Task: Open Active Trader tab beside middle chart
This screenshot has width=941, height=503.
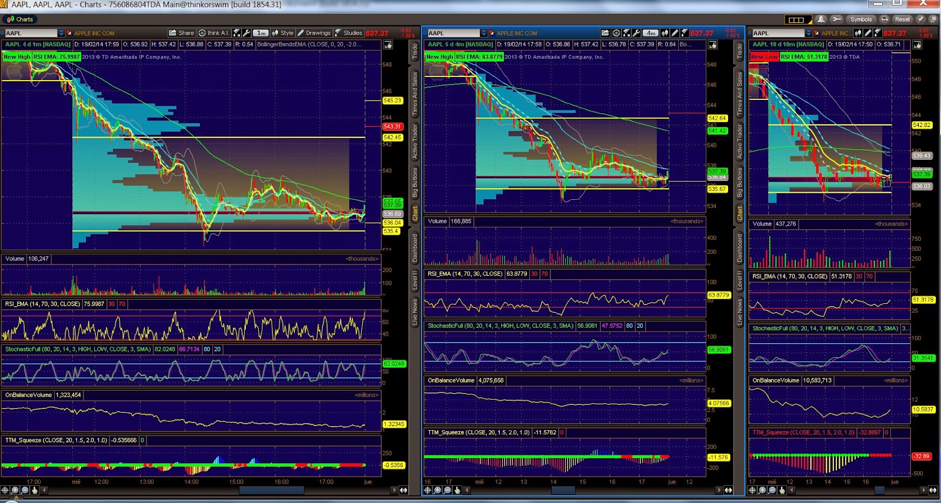Action: 740,141
